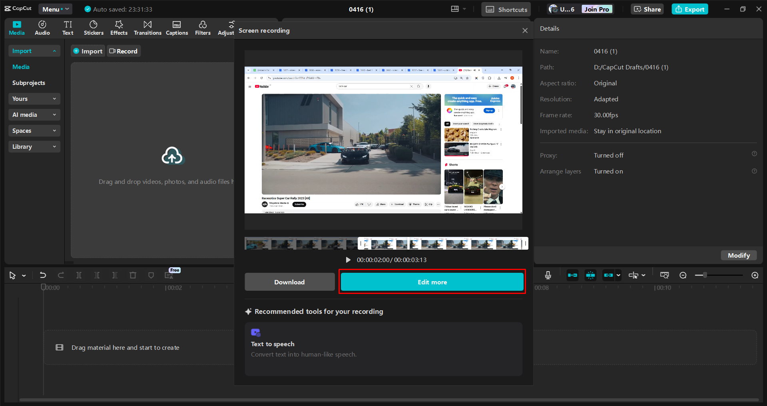Record a voiceover with the microphone icon
This screenshot has height=406, width=767.
pos(548,275)
